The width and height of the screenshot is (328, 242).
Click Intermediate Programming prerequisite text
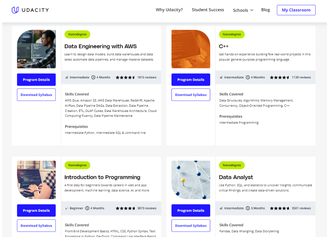pos(239,123)
